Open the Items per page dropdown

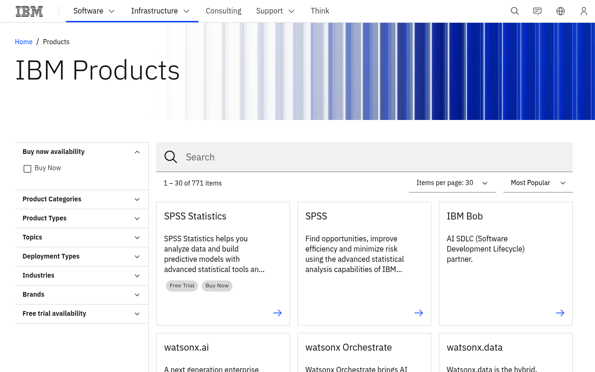pos(452,183)
